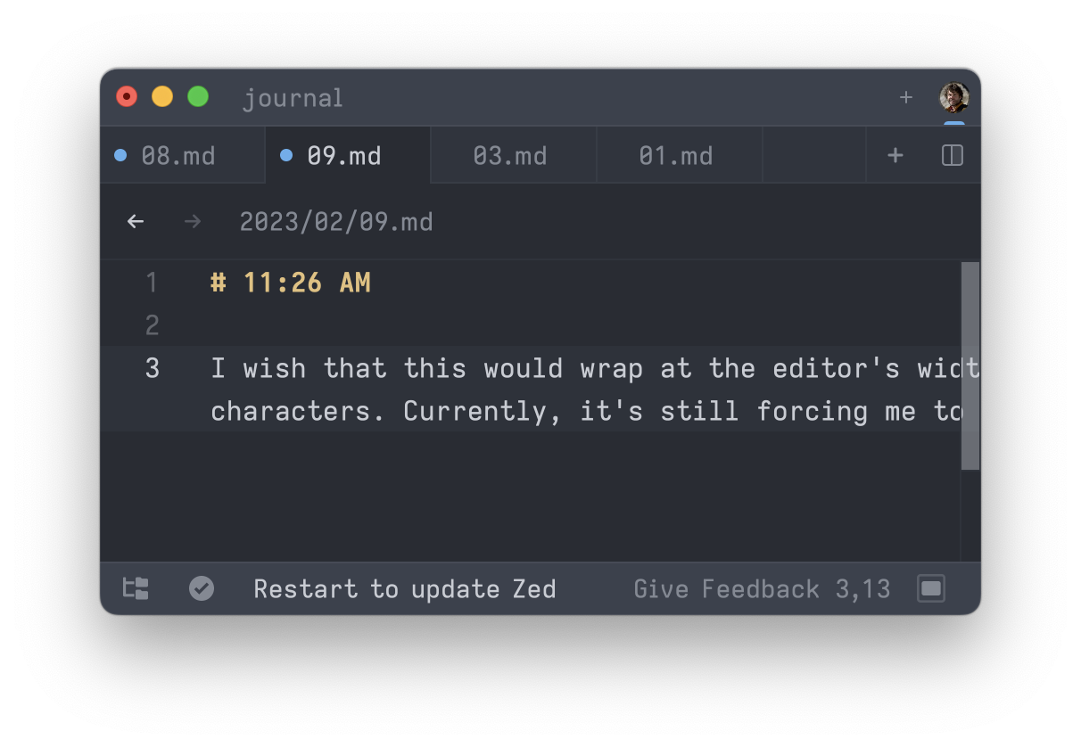The image size is (1081, 747).
Task: Create a new tab with the plus icon
Action: (x=895, y=154)
